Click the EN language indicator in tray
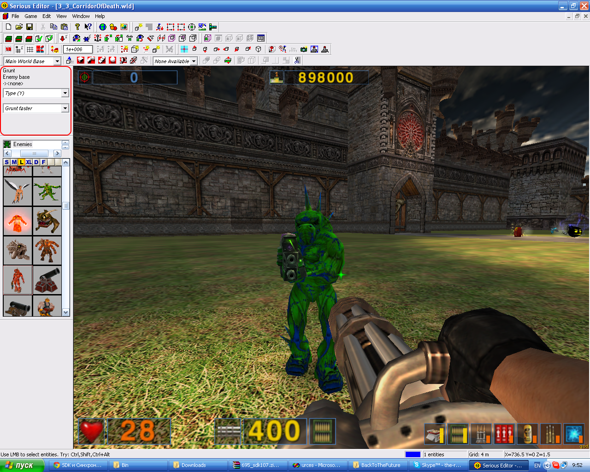This screenshot has width=590, height=472. 537,466
